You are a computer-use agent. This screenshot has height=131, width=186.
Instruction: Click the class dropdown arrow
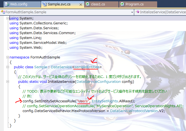tap(132, 12)
